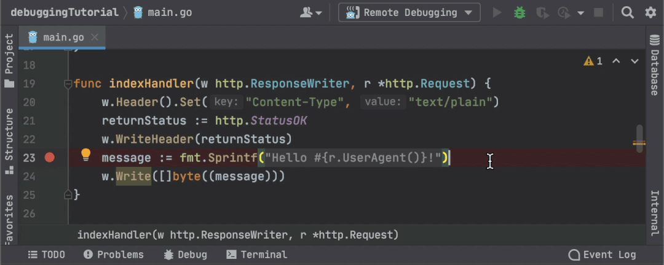Image resolution: width=664 pixels, height=265 pixels.
Task: Open the user account dropdown
Action: [312, 12]
